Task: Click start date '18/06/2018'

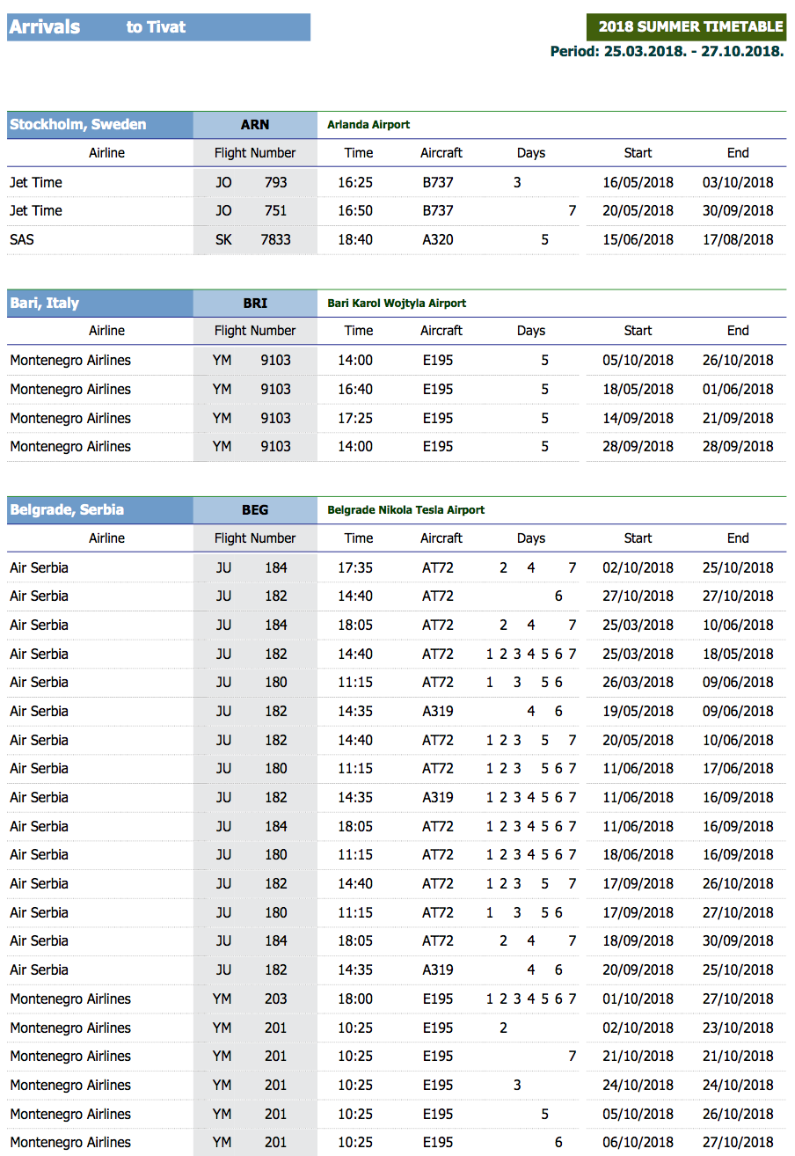Action: click(x=638, y=855)
